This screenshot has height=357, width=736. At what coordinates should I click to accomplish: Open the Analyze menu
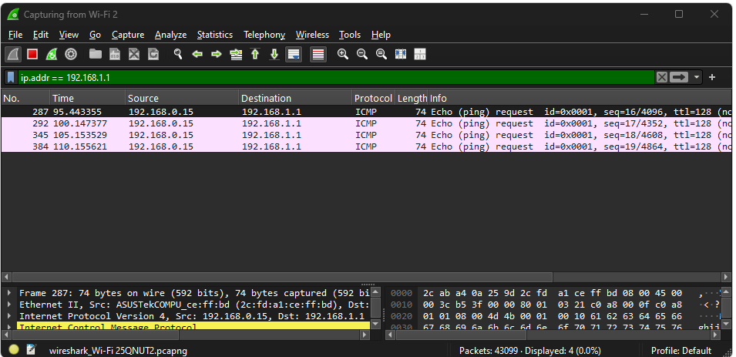pyautogui.click(x=170, y=35)
